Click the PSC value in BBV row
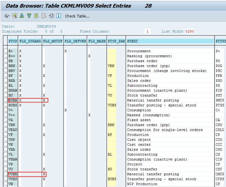 tap(219, 71)
